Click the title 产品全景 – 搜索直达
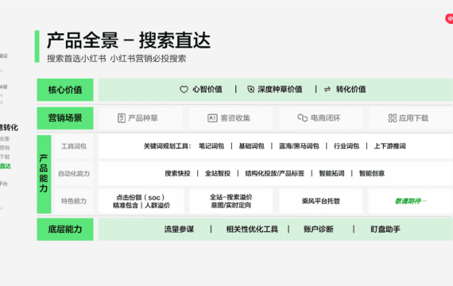The height and width of the screenshot is (286, 453). click(129, 41)
